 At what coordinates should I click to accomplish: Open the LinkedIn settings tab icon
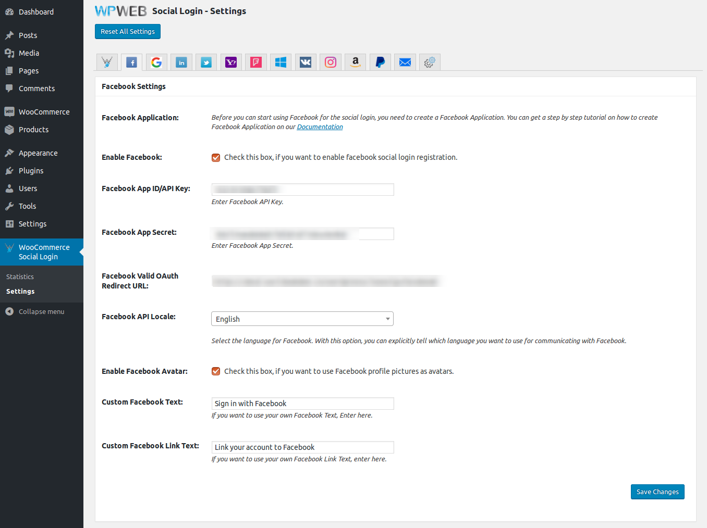click(181, 62)
